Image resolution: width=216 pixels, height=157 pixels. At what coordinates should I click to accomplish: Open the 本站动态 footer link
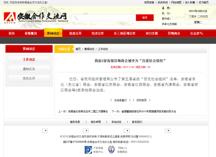pyautogui.click(x=116, y=122)
